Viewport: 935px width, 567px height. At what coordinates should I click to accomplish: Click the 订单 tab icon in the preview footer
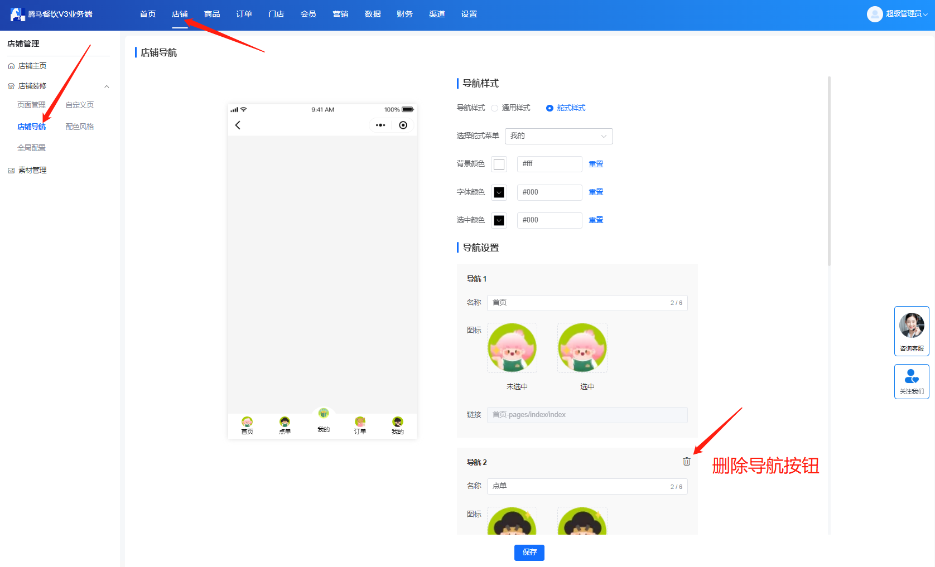pos(360,421)
